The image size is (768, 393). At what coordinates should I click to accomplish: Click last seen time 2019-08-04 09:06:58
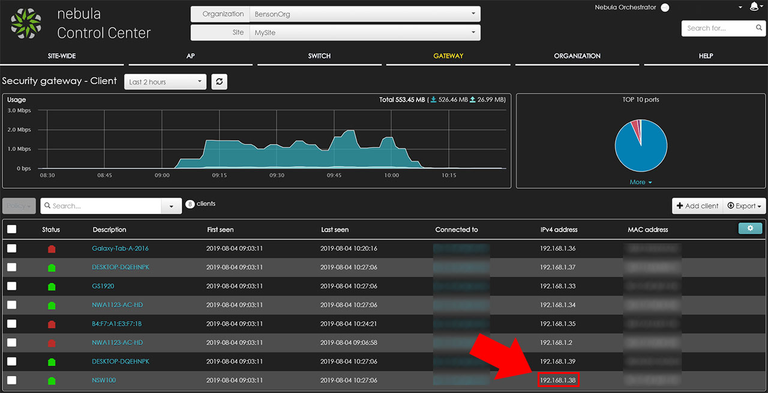pos(349,343)
